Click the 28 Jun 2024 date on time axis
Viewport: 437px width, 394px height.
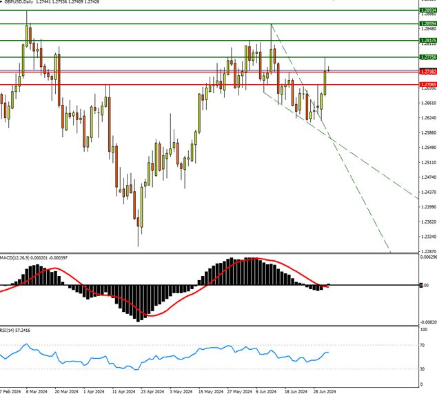pyautogui.click(x=323, y=390)
